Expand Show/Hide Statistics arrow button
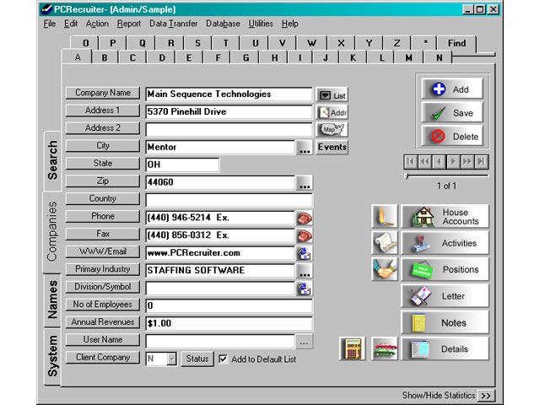Viewport: 540px width, 405px height. 486,396
